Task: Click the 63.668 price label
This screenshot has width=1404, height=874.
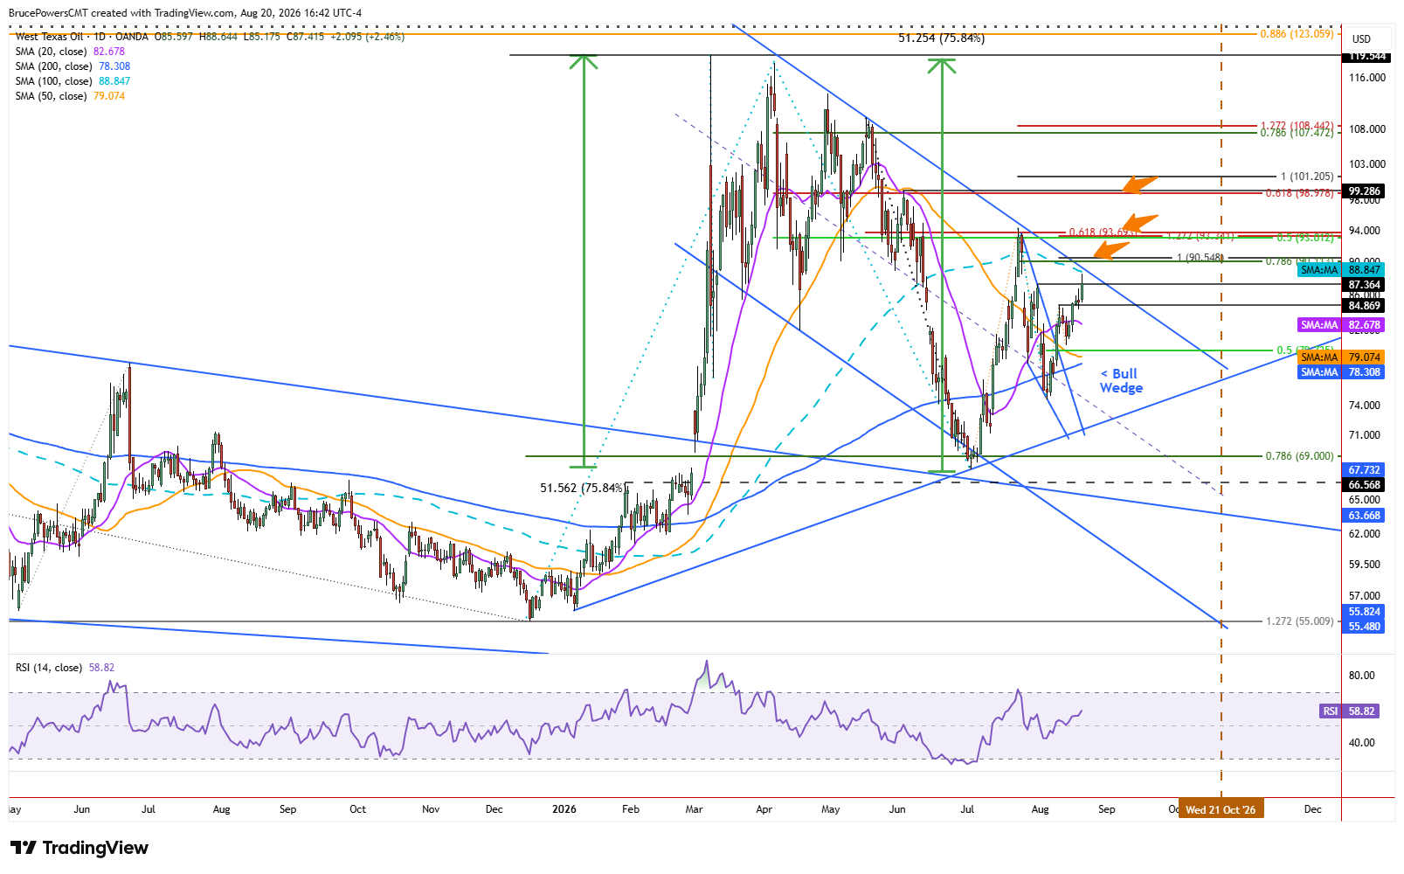Action: 1364,516
